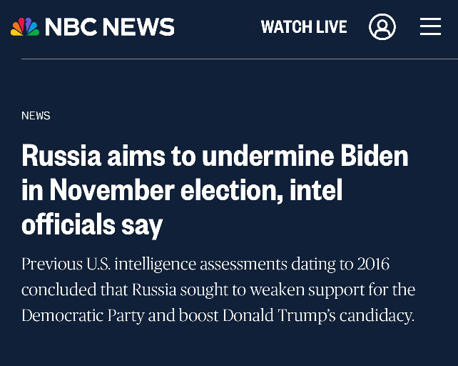Click the header divider line
This screenshot has width=458, height=366.
pos(239,59)
